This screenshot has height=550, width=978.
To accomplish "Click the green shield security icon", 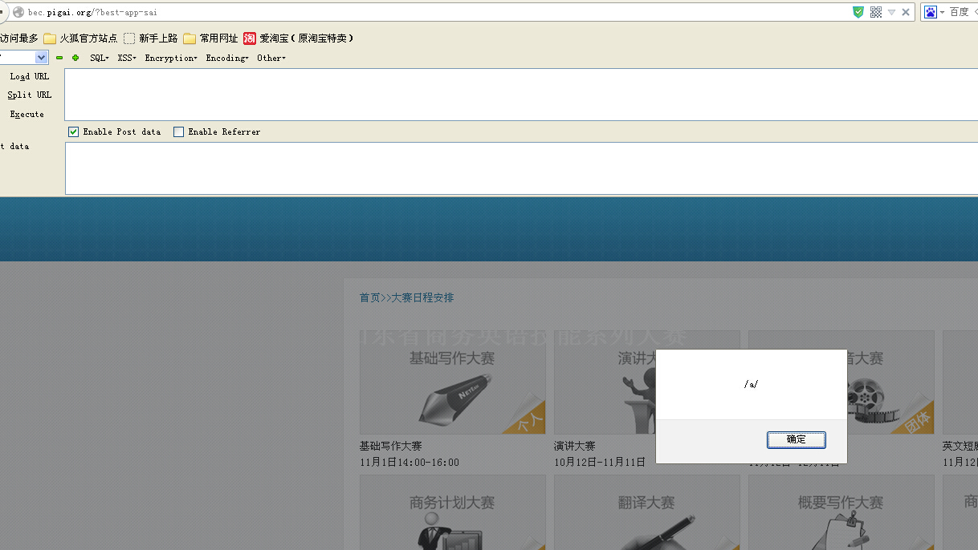I will [858, 12].
